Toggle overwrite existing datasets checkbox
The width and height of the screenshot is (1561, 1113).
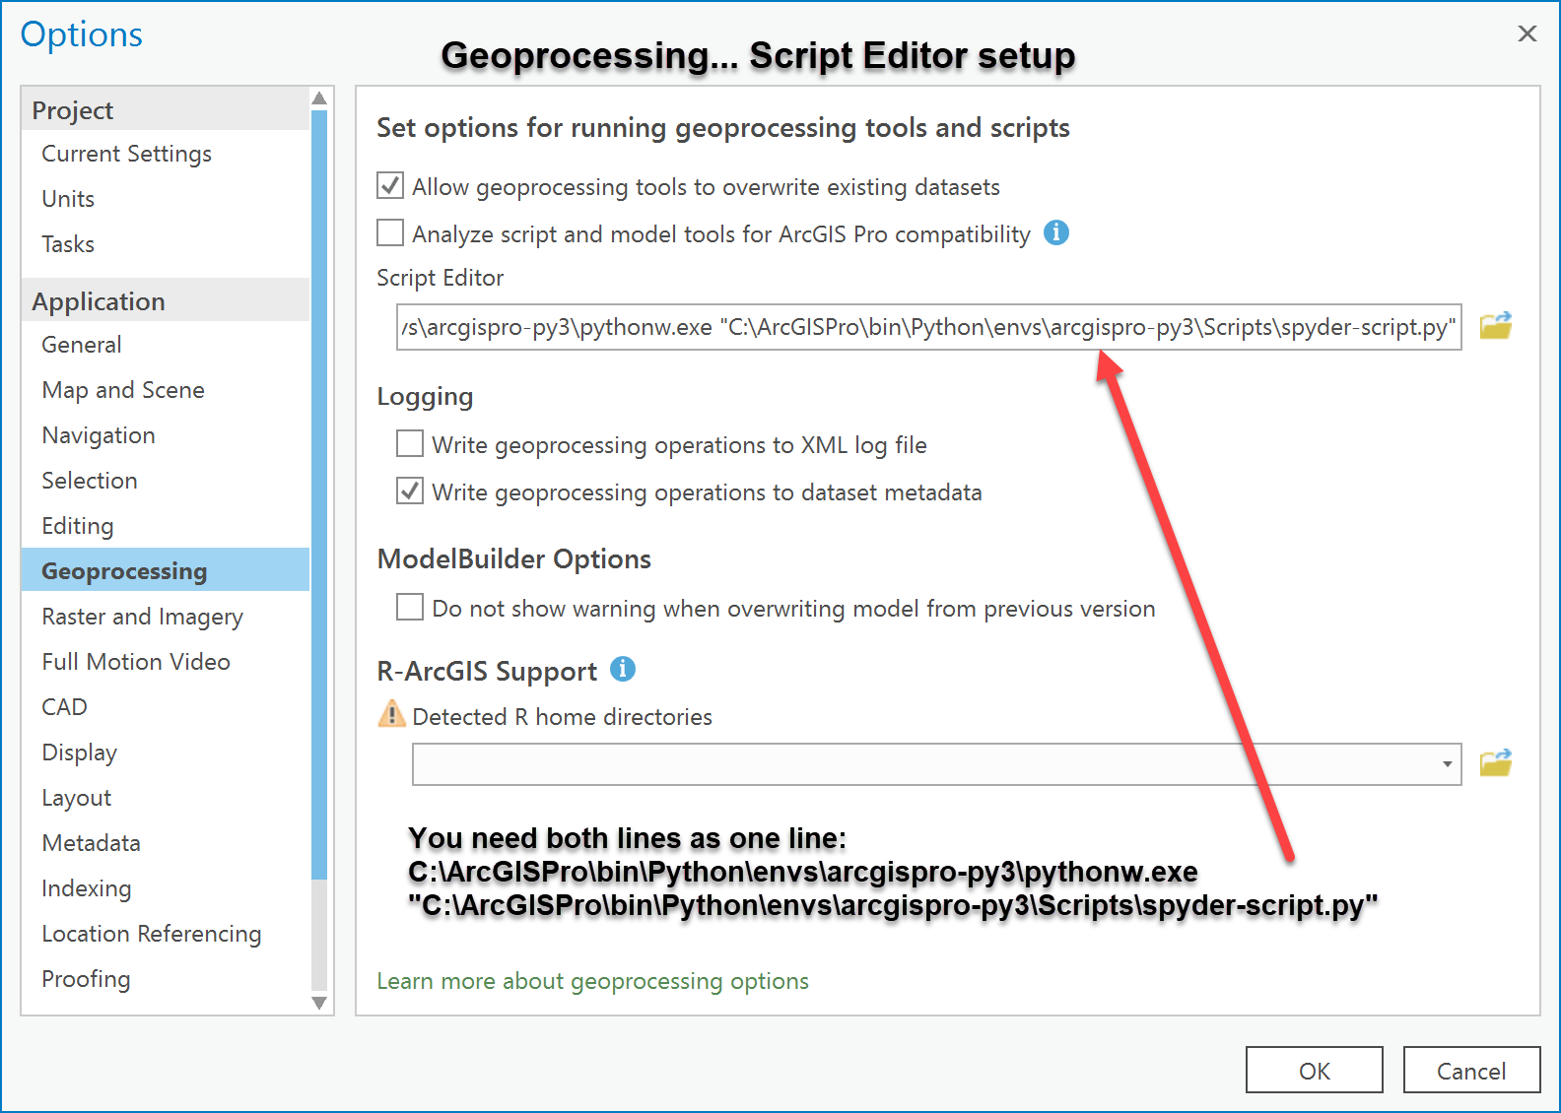coord(390,185)
